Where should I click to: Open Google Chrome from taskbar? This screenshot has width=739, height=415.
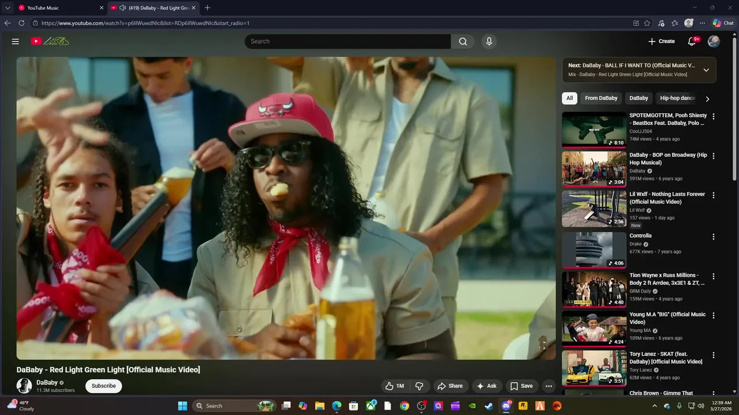(x=404, y=406)
